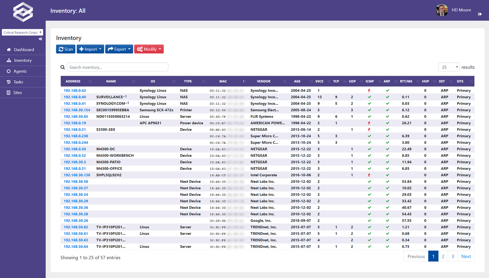This screenshot has width=489, height=278.
Task: Focus the Search inventory field
Action: coord(117,67)
